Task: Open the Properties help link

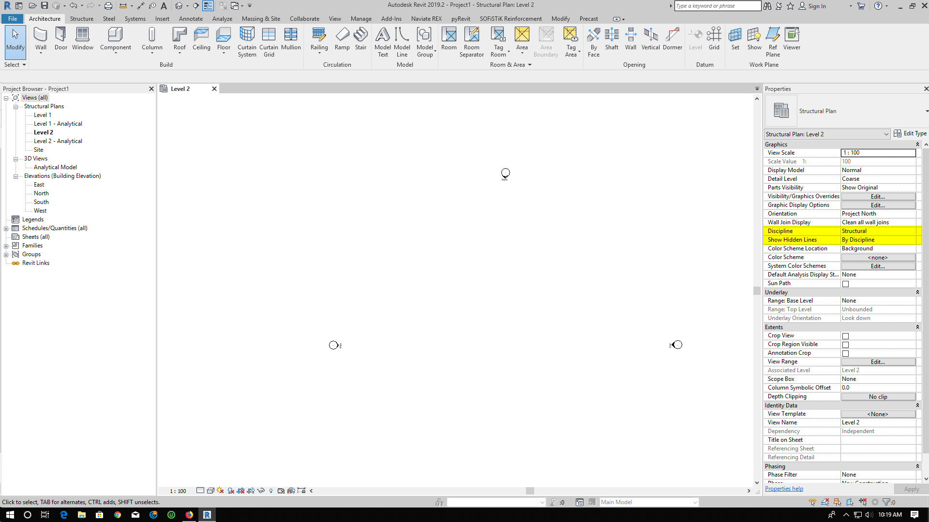Action: click(x=783, y=488)
